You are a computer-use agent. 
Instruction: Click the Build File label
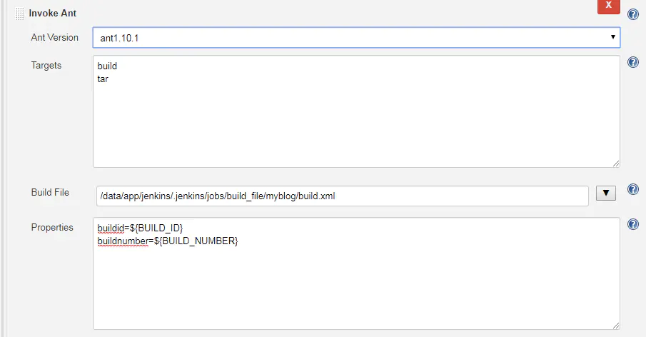point(50,192)
